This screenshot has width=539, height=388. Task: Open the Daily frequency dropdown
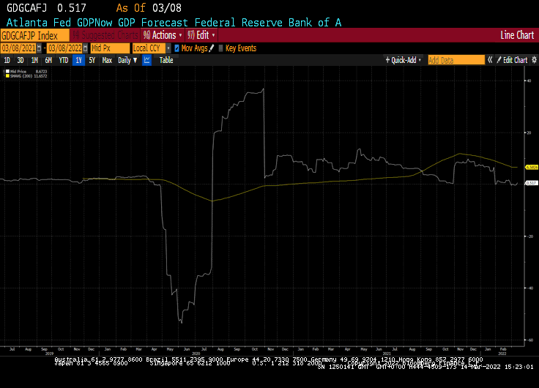tap(127, 60)
